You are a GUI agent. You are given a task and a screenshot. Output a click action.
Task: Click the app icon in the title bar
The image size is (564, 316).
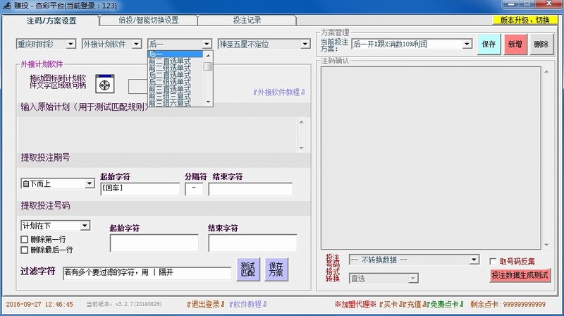coord(6,6)
